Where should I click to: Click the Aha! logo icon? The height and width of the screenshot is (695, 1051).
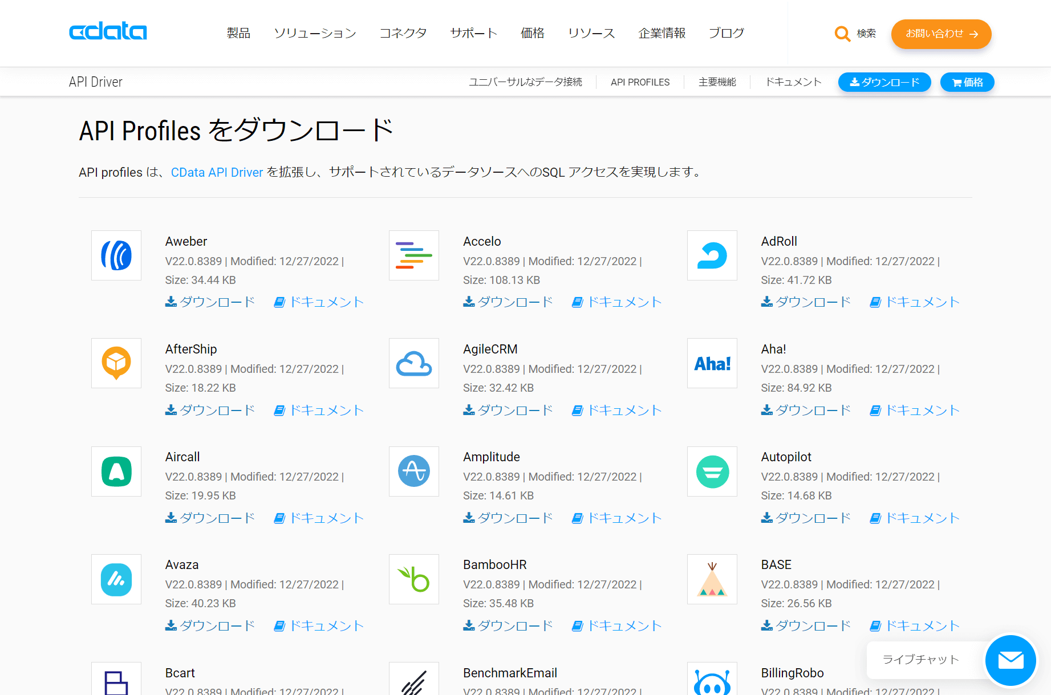(x=712, y=363)
